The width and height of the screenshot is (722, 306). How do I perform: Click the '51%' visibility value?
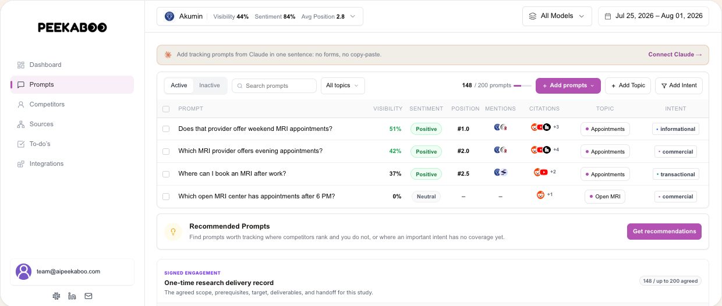(x=395, y=129)
